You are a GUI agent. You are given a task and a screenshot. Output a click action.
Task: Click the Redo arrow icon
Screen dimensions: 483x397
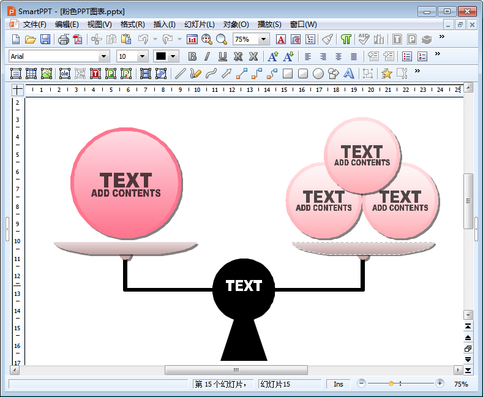coord(168,39)
